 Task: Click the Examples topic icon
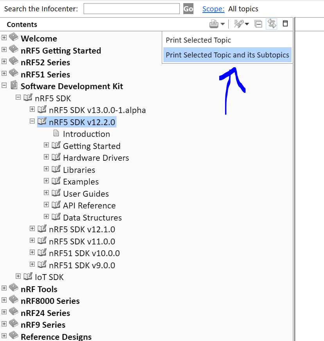(56, 181)
